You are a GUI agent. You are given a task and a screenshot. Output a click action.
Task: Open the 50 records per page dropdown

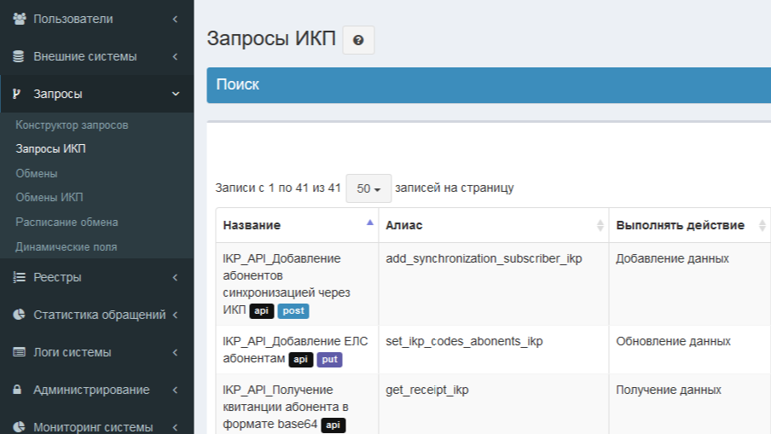pyautogui.click(x=368, y=188)
